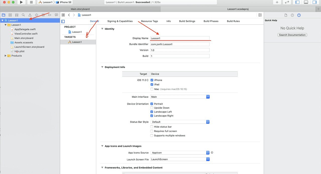Enable Upside Down orientation
The height and width of the screenshot is (174, 321).
point(152,108)
